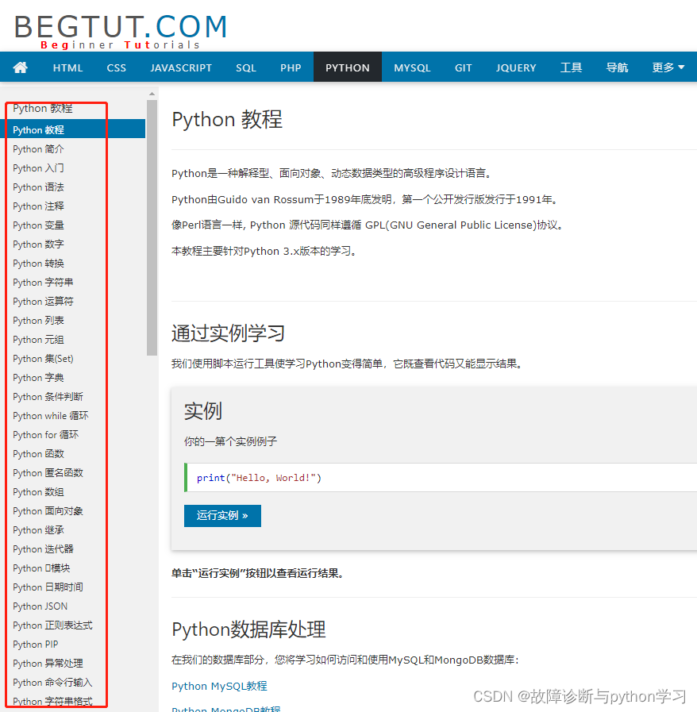The width and height of the screenshot is (697, 712).
Task: Click the 运行实例 button
Action: coord(222,515)
